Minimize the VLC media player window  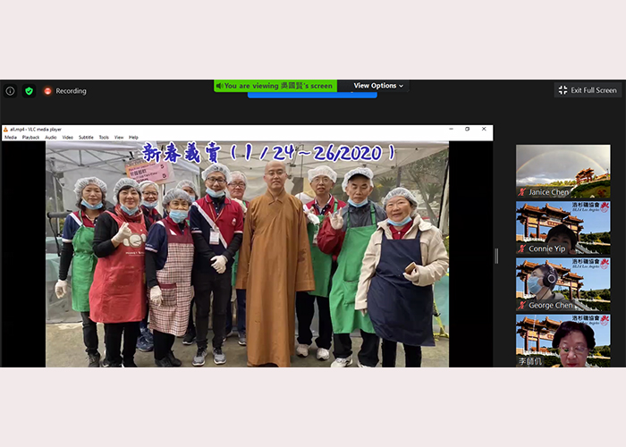(451, 129)
